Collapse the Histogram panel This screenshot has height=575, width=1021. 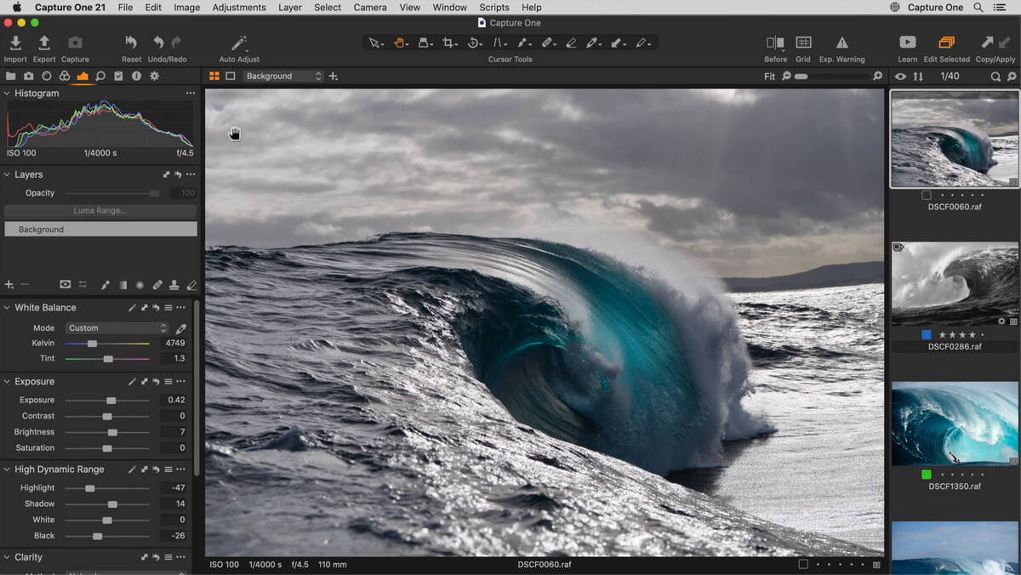click(8, 94)
